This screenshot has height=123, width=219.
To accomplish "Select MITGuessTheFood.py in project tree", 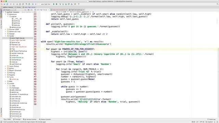I will pos(18,51).
